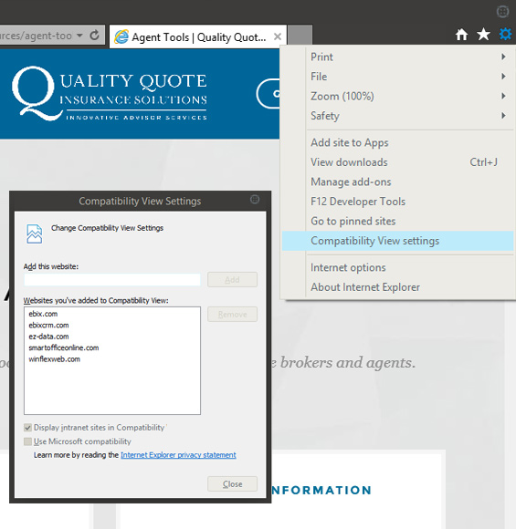Select ebix.com in the list
The width and height of the screenshot is (516, 529).
coord(43,314)
